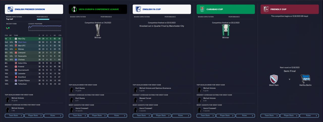Click the Premier Division competition logo icon
Image resolution: width=323 pixels, height=122 pixels.
point(10,9)
